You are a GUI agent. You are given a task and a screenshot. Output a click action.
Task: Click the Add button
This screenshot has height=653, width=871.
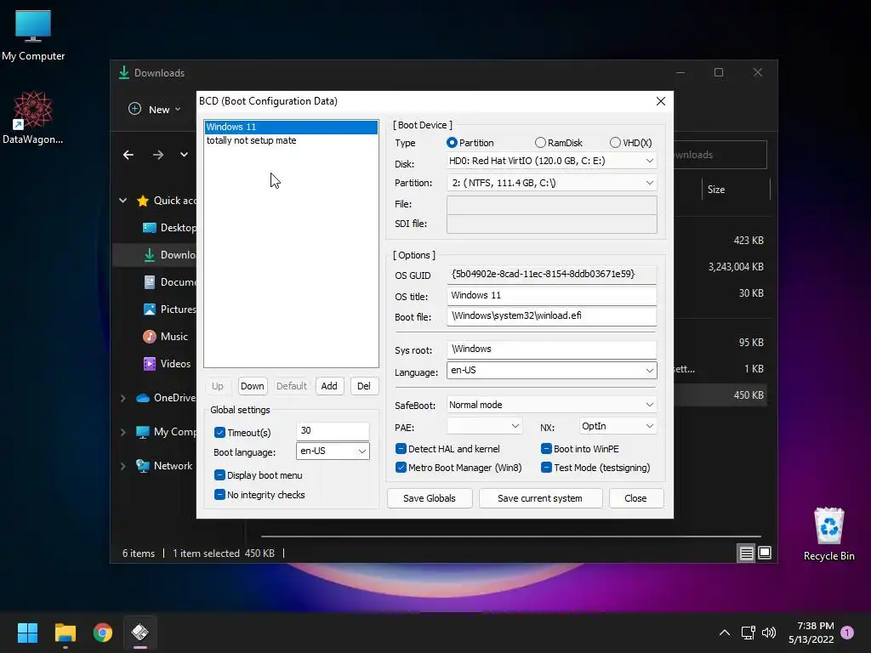tap(329, 386)
